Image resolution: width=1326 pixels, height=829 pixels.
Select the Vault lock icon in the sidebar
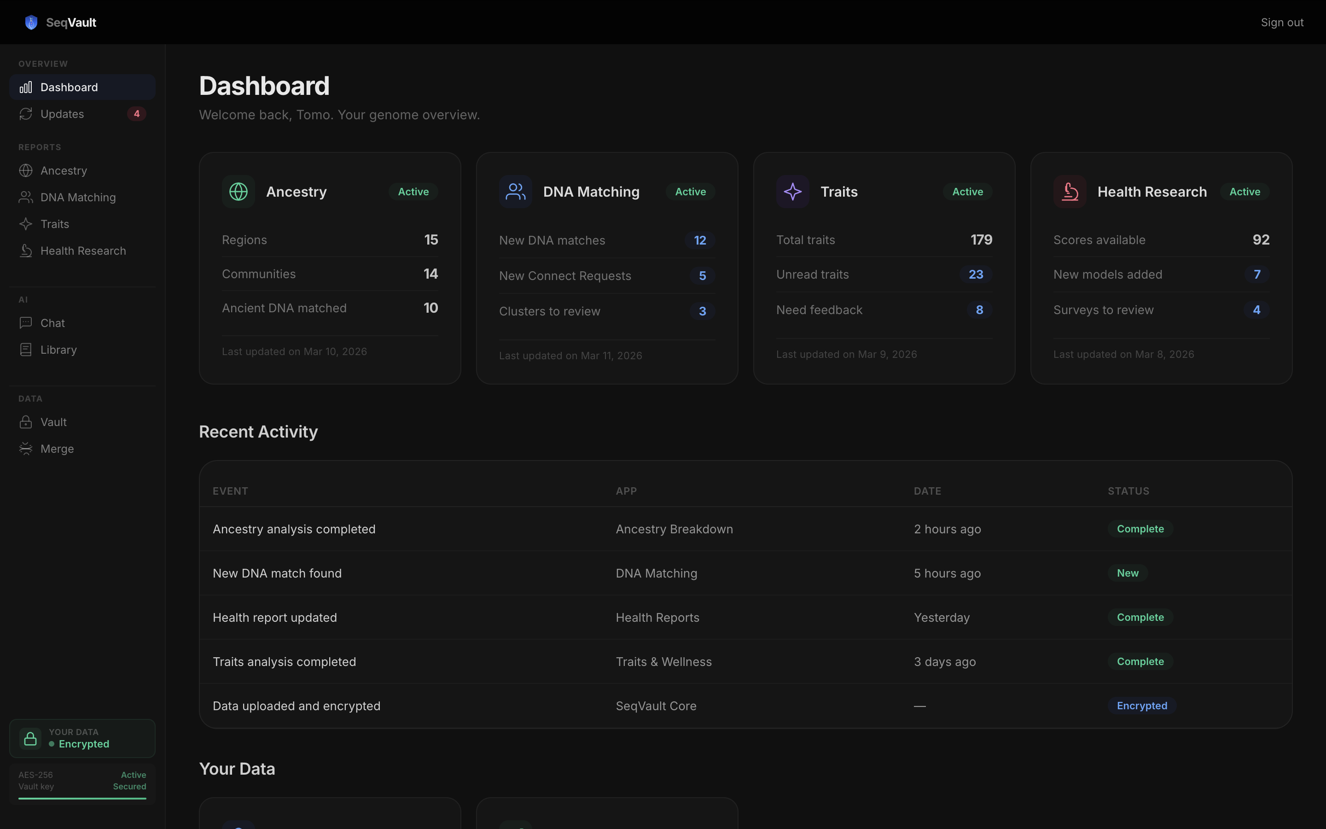click(26, 421)
